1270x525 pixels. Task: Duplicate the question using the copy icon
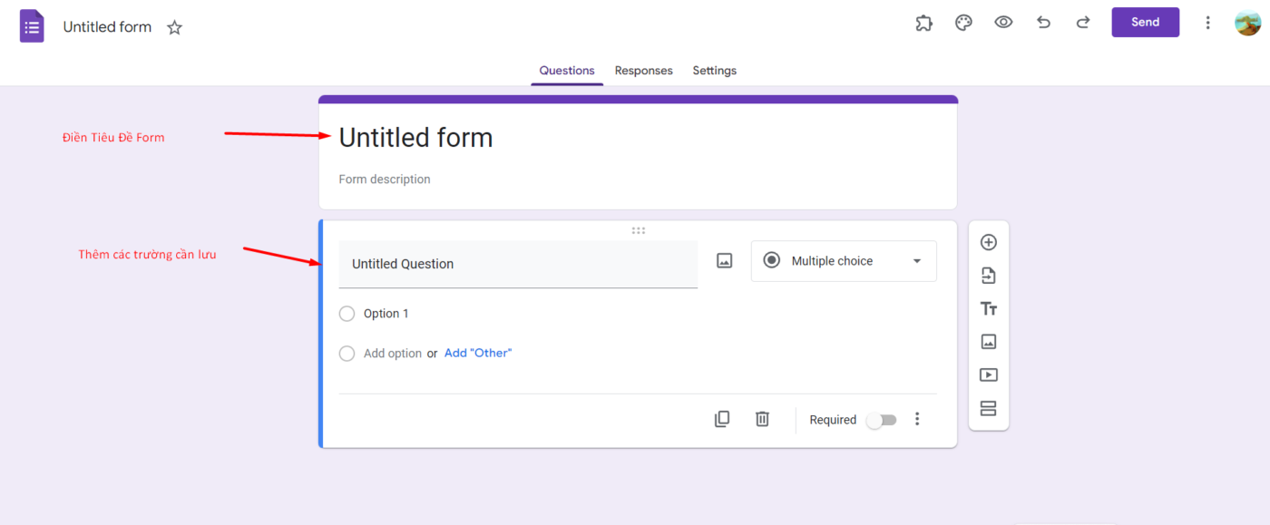(x=722, y=419)
